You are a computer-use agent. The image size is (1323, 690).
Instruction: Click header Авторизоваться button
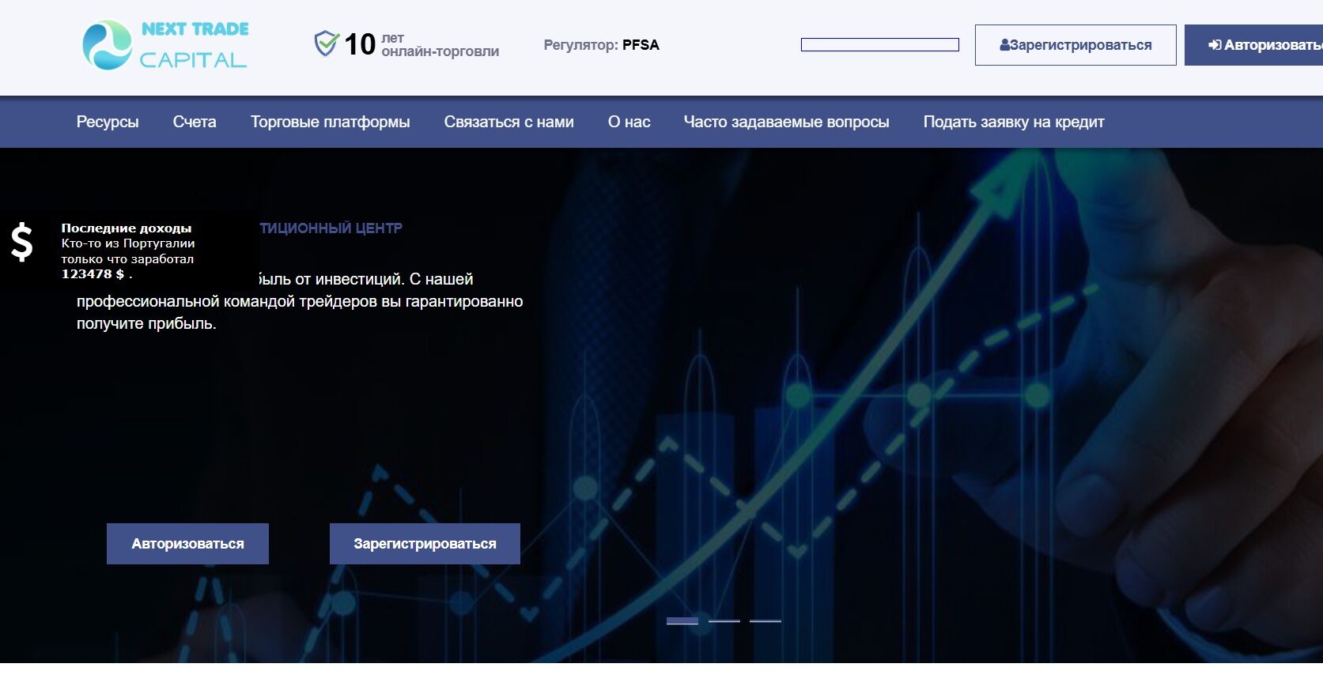pyautogui.click(x=1254, y=45)
